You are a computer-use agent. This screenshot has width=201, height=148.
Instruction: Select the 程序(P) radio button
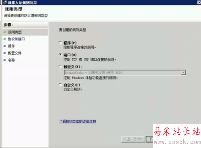pyautogui.click(x=60, y=43)
